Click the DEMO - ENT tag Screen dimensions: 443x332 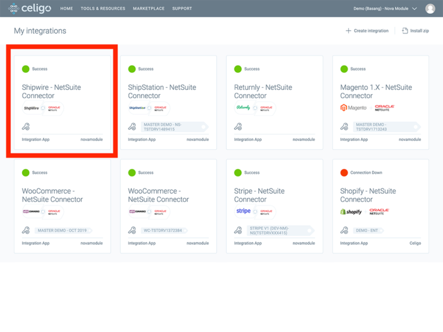click(368, 230)
